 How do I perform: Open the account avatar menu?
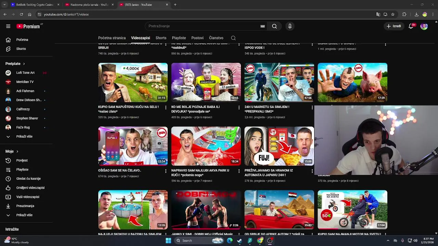(424, 26)
